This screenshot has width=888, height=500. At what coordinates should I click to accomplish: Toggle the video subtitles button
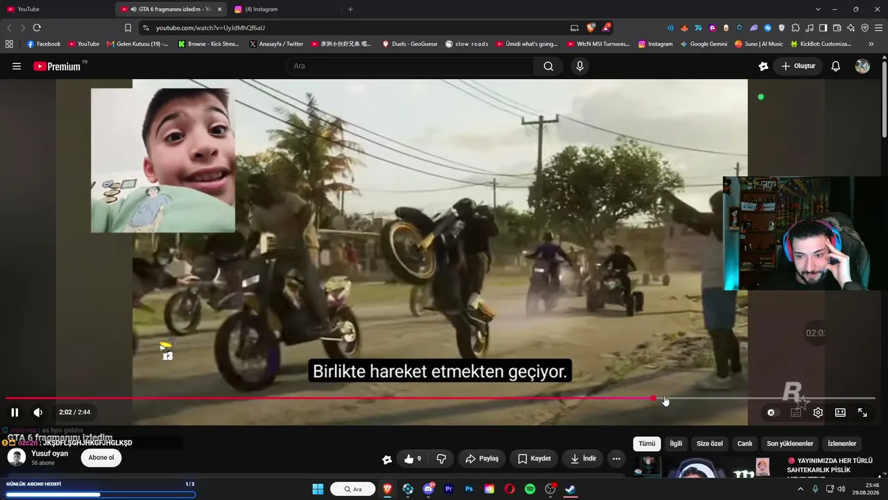point(796,412)
